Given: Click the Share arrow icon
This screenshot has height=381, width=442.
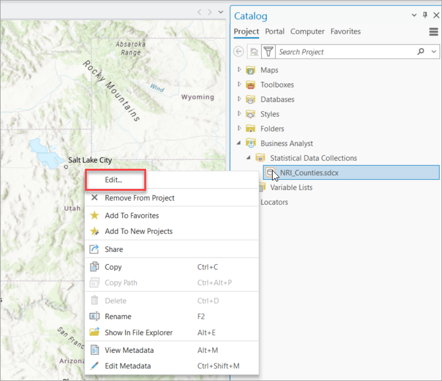Looking at the screenshot, I should tap(94, 249).
